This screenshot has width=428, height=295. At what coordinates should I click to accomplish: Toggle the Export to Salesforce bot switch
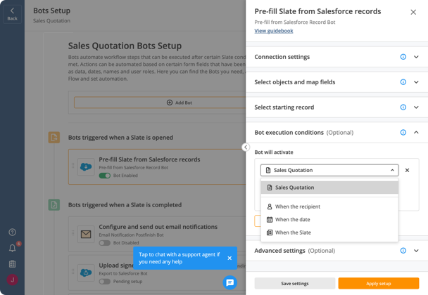[x=105, y=282]
